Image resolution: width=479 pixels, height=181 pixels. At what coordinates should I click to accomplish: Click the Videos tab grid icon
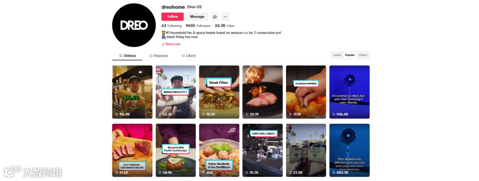pyautogui.click(x=121, y=55)
